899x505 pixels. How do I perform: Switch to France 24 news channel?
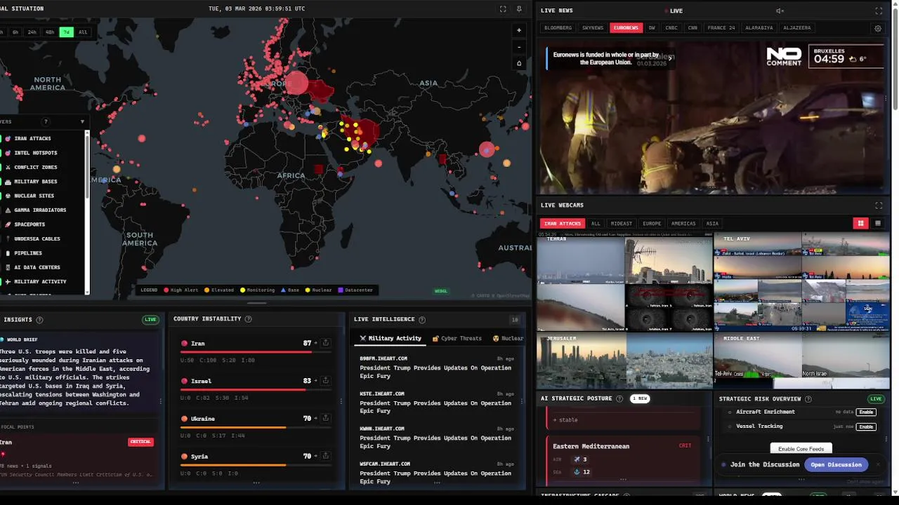[721, 28]
